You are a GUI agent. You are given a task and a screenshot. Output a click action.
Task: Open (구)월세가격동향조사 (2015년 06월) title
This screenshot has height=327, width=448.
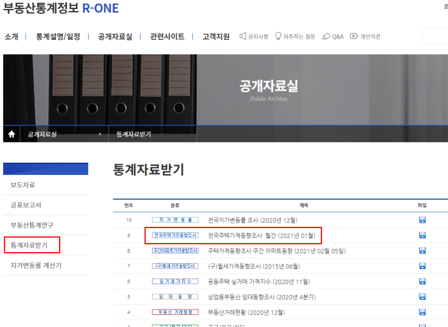[254, 267]
